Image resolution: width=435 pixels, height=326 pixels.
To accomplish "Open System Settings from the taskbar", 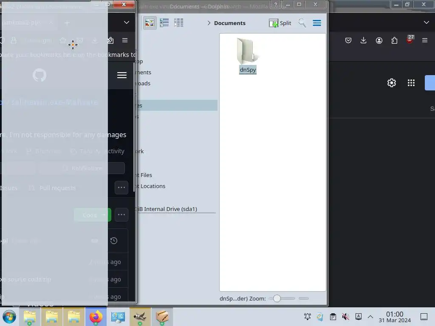I will coord(118,317).
